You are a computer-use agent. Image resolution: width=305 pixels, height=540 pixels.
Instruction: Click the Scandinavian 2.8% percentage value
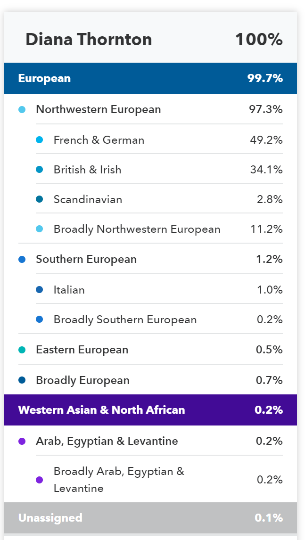click(270, 199)
